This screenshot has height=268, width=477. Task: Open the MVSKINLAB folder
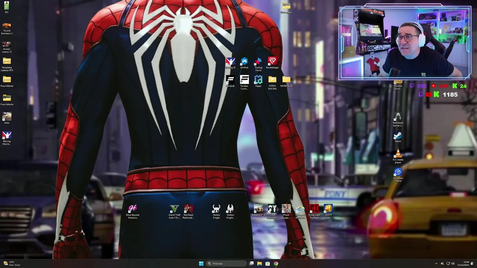pyautogui.click(x=286, y=81)
